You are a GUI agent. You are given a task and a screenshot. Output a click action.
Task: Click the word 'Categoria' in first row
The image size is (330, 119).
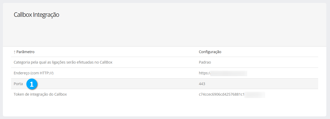tap(22, 63)
